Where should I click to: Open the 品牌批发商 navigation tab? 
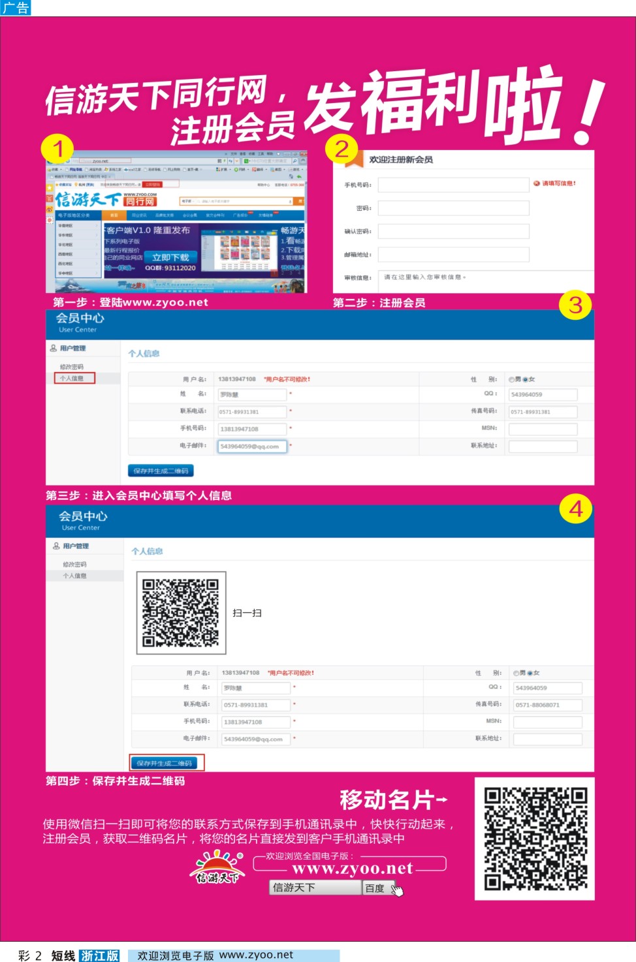click(165, 215)
